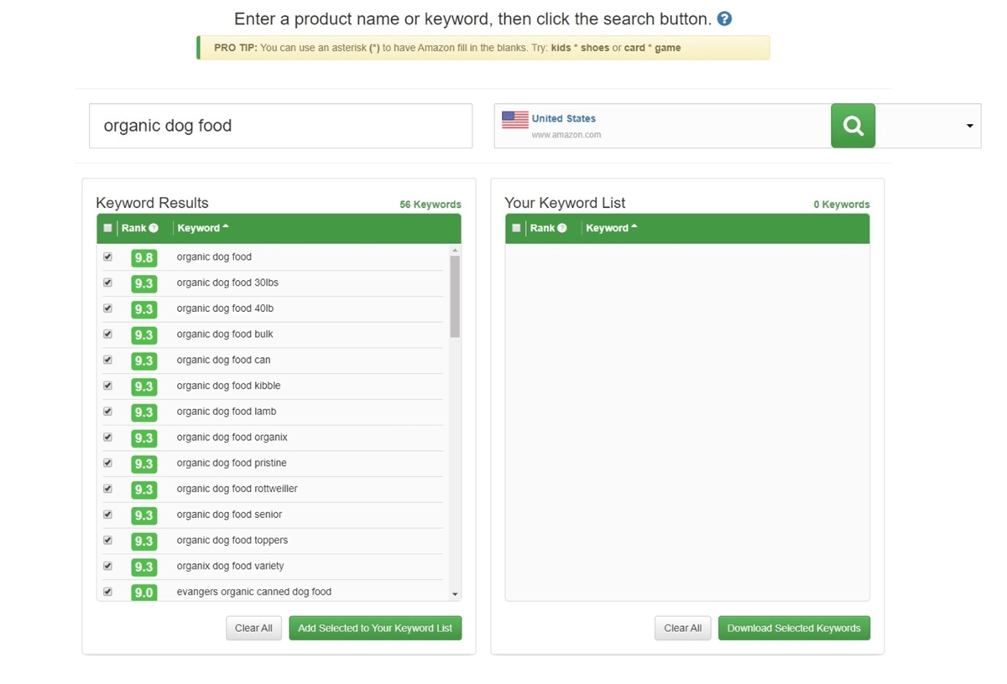Click the Rank help icon in Your Keyword List
The height and width of the screenshot is (684, 1007).
pos(562,228)
